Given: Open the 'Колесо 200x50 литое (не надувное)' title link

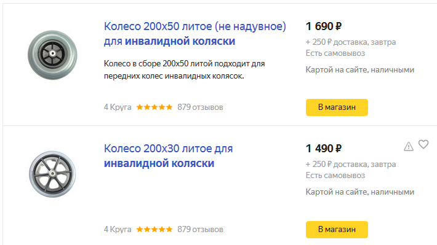Looking at the screenshot, I should coord(195,34).
